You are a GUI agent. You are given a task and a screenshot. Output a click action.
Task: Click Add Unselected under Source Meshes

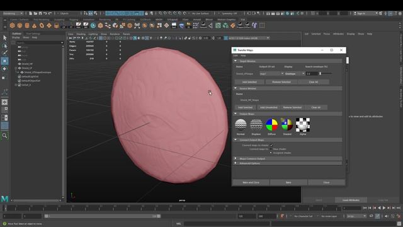(x=269, y=107)
